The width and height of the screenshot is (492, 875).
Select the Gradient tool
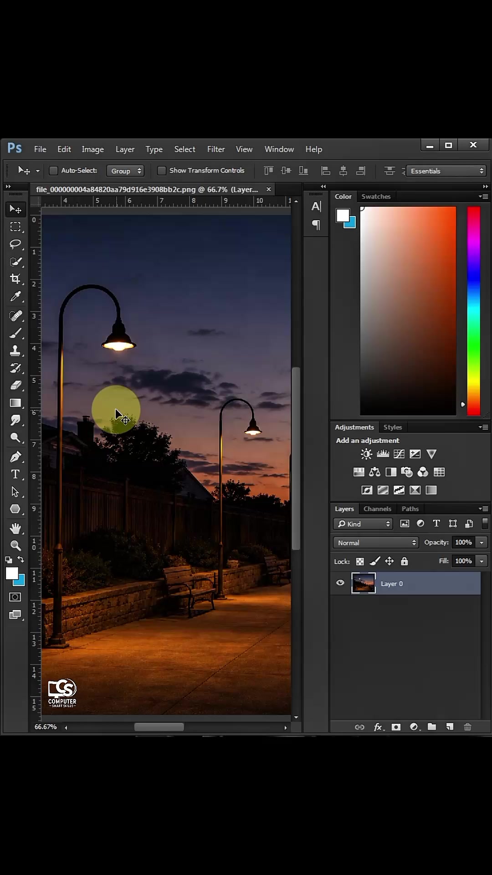tap(15, 403)
